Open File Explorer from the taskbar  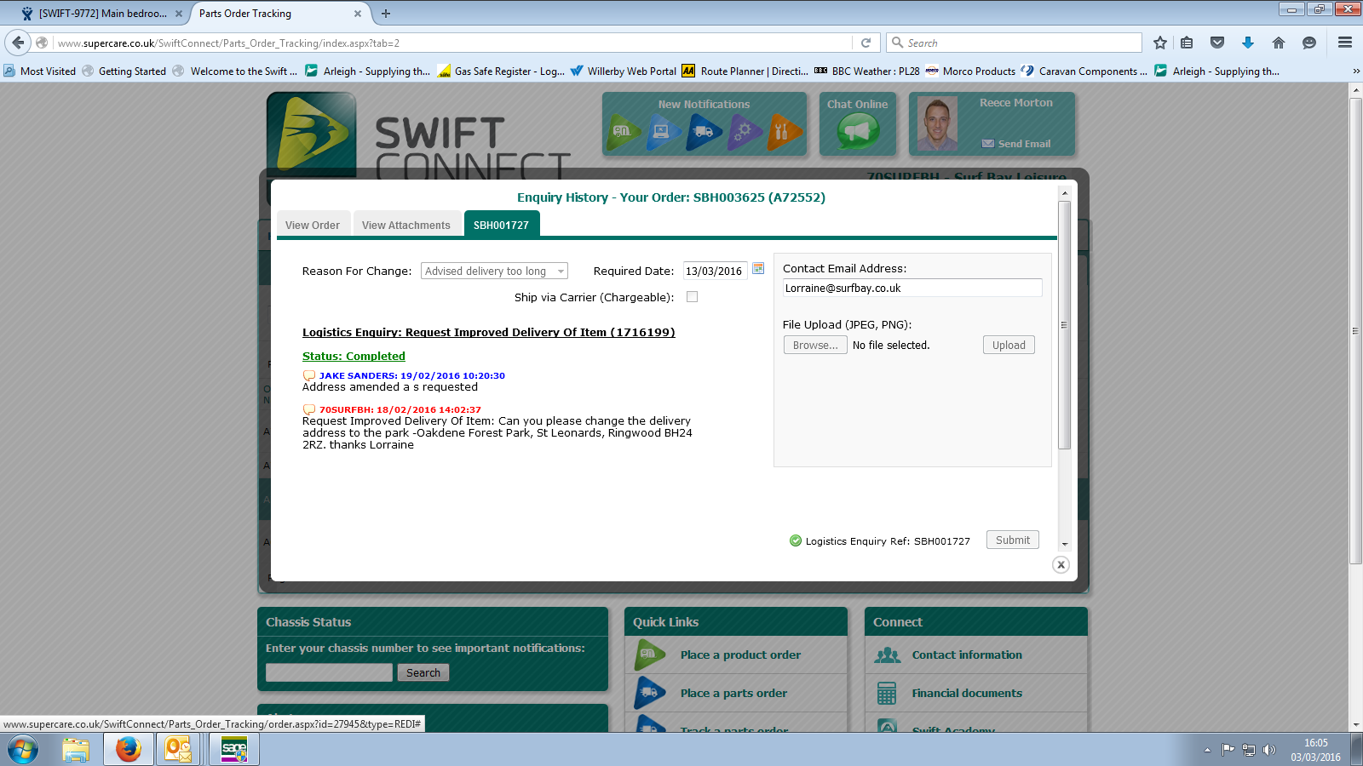coord(76,750)
